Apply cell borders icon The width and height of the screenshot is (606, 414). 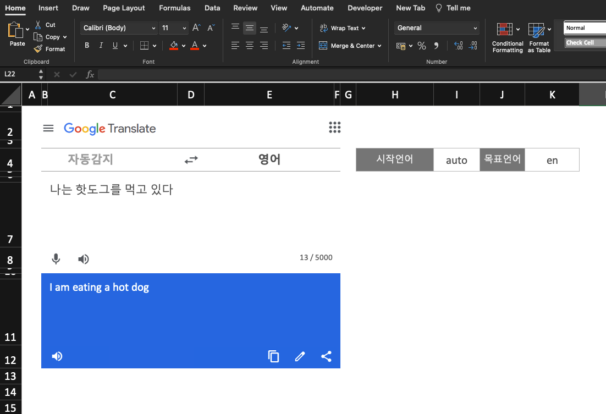pyautogui.click(x=144, y=45)
